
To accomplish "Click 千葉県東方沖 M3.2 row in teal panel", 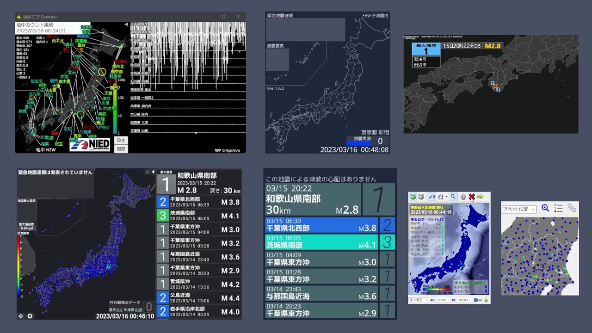I will (330, 276).
